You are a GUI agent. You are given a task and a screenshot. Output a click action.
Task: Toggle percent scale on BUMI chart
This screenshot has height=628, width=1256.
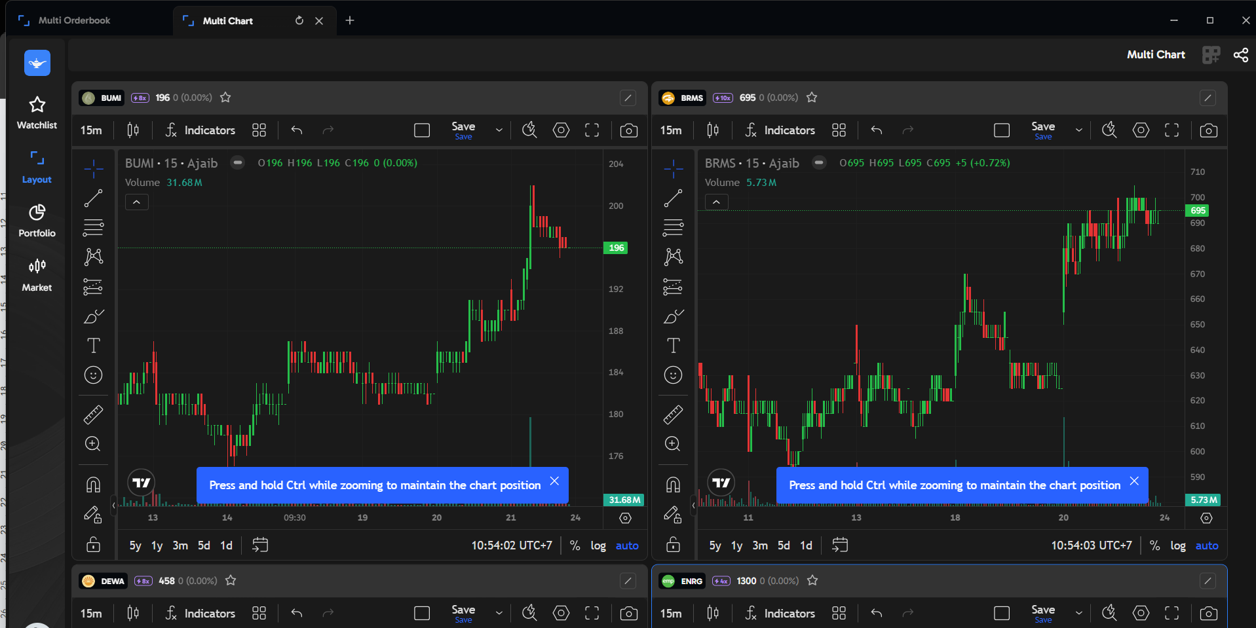coord(575,545)
